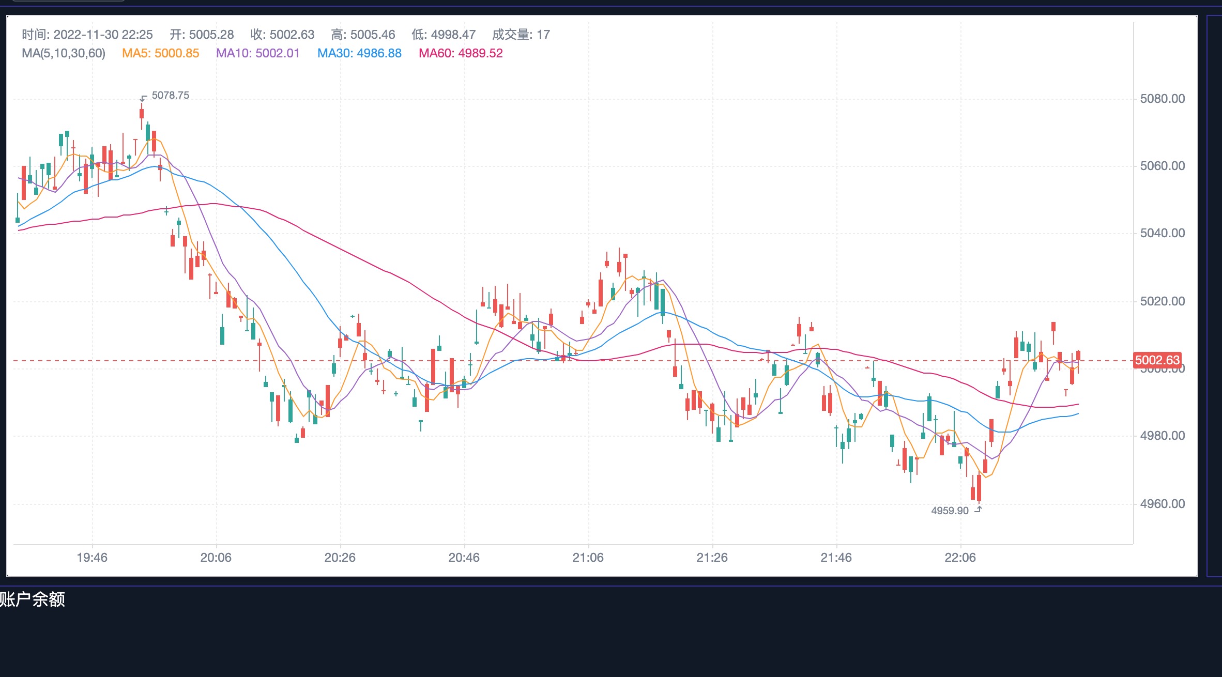Click the 21:06 time axis label

[588, 558]
